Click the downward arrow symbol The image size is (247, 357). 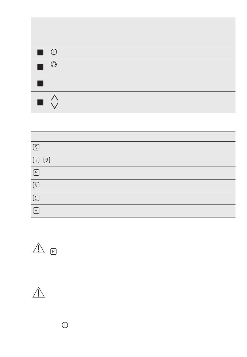point(55,106)
